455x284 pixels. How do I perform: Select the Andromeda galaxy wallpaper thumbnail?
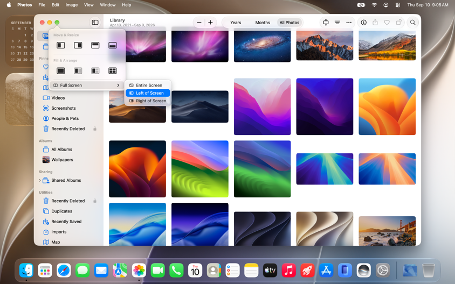(x=263, y=46)
